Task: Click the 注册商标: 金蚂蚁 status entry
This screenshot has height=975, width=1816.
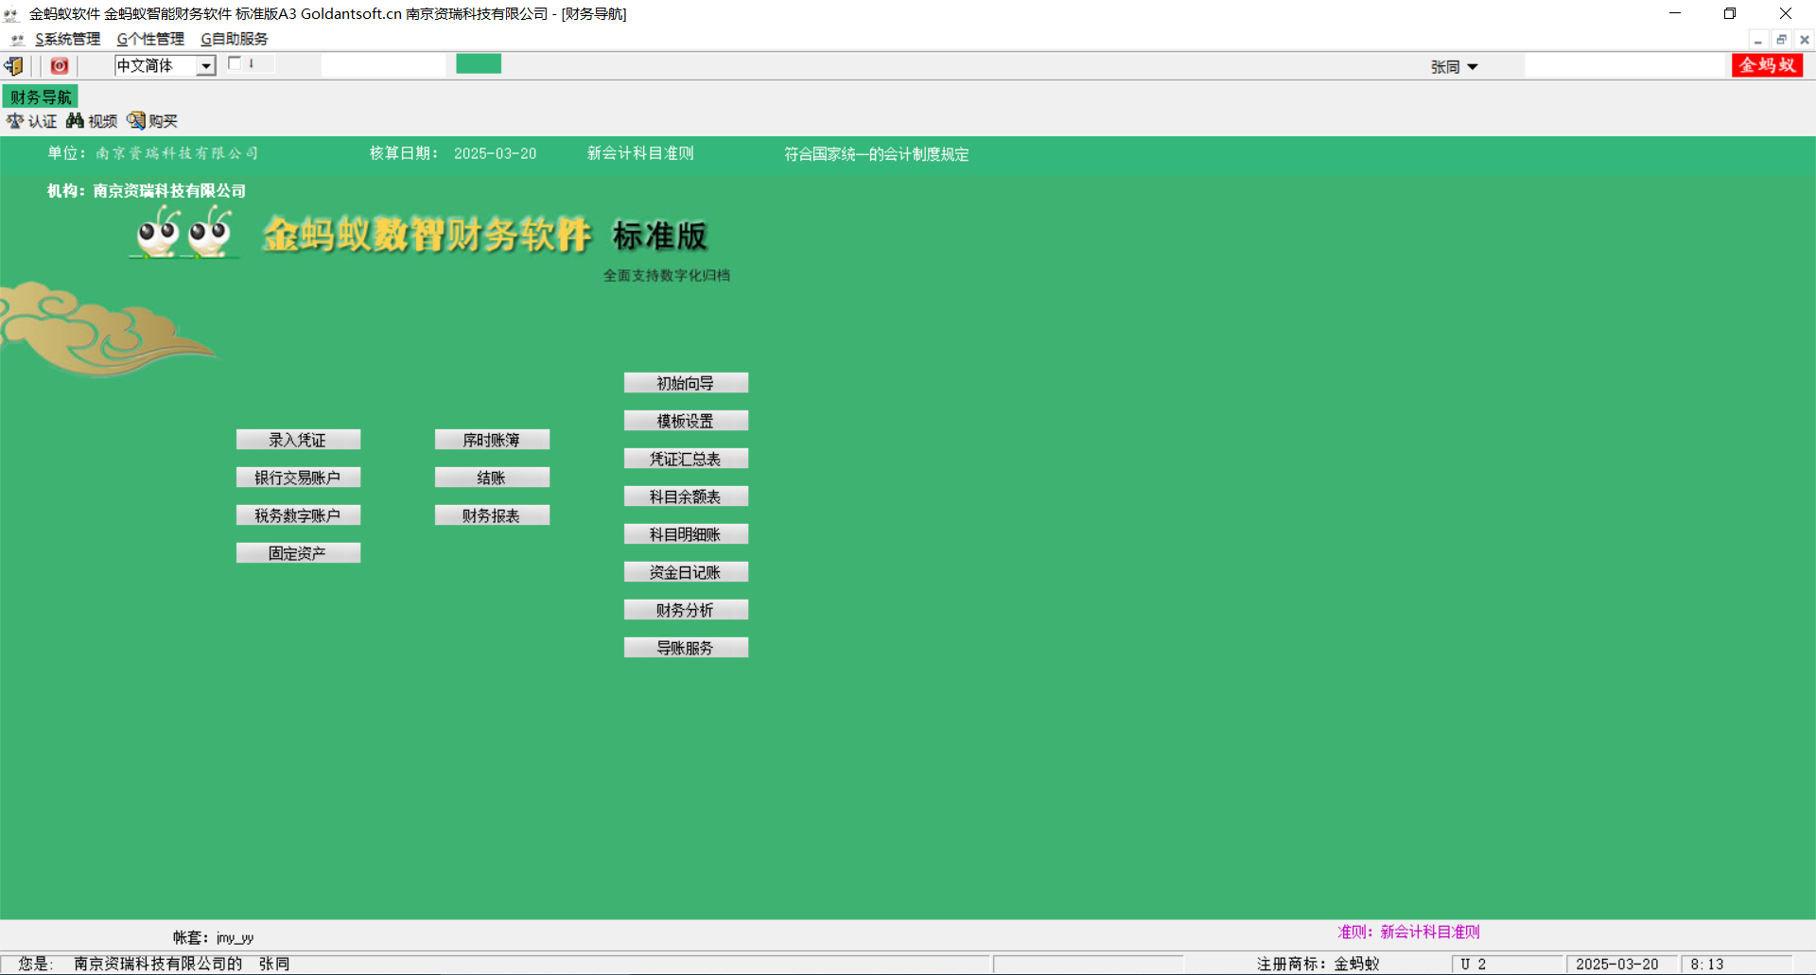Action: 1318,964
